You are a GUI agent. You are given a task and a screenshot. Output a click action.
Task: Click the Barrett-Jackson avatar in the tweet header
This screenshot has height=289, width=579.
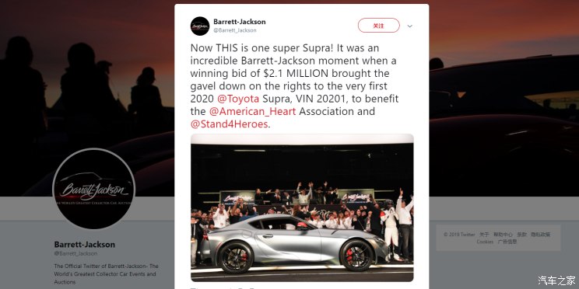200,26
